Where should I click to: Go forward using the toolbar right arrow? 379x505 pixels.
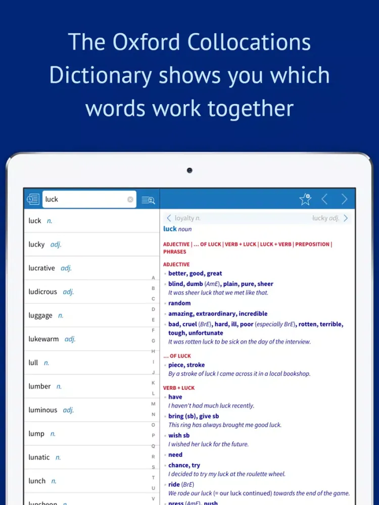344,199
